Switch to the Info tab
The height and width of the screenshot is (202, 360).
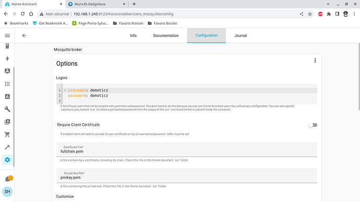tap(133, 35)
